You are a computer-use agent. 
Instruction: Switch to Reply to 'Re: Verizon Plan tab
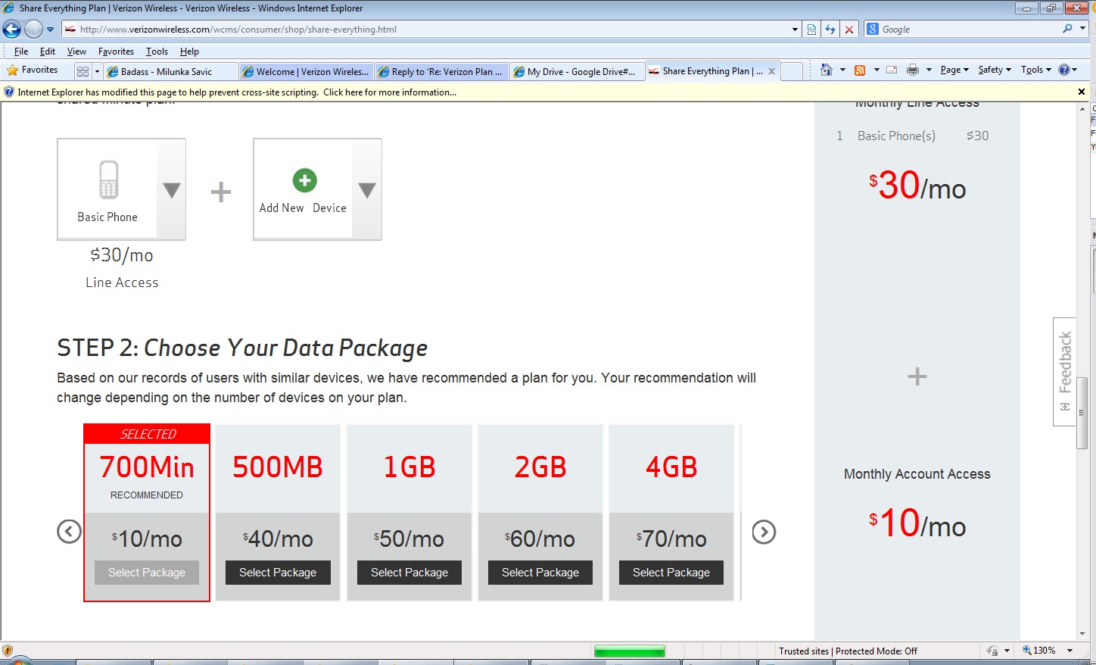pos(441,71)
